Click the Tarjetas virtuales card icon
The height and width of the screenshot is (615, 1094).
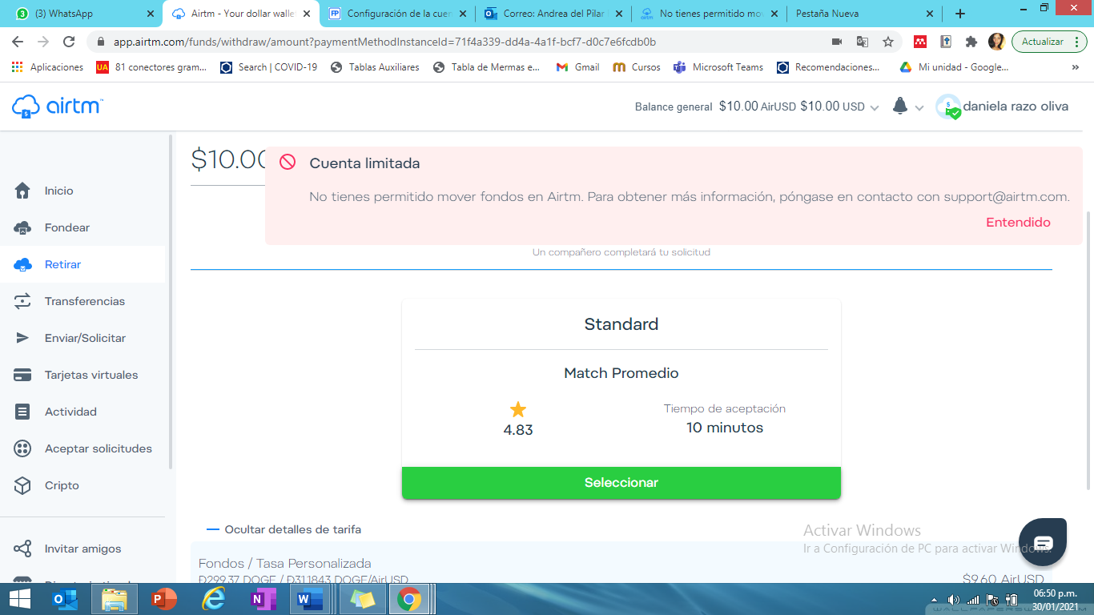click(22, 375)
